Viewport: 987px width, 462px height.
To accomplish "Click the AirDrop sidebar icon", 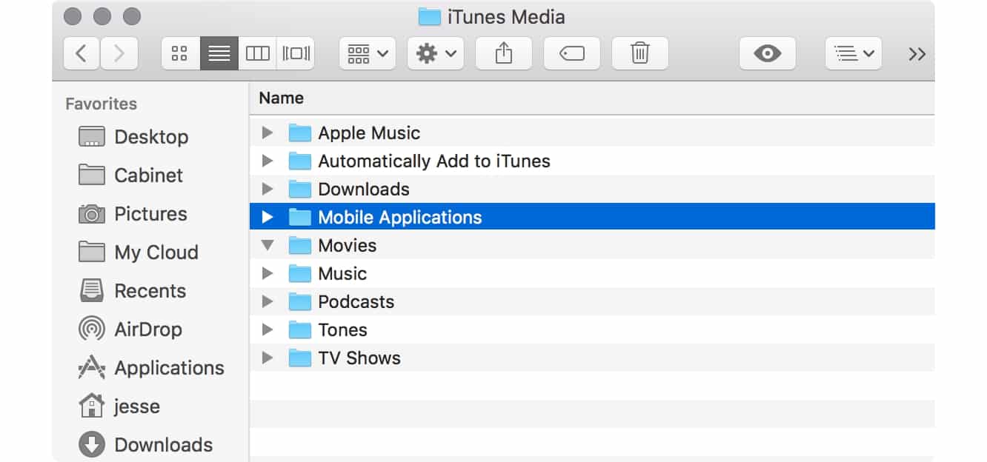I will 92,329.
